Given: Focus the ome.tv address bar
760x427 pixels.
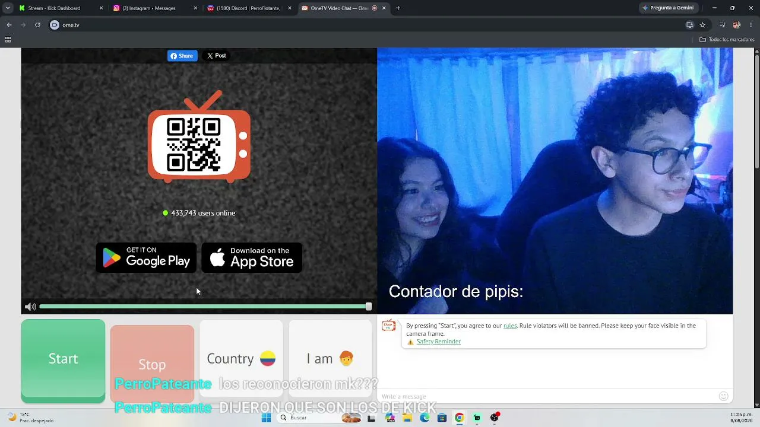Looking at the screenshot, I should [368, 25].
